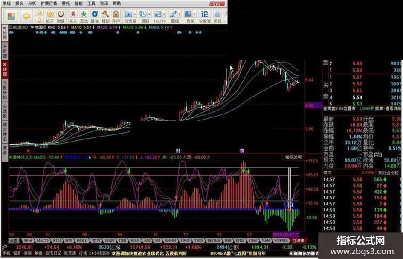Click the Shanghai index value 3246.91
This screenshot has width=403, height=259.
click(x=24, y=247)
